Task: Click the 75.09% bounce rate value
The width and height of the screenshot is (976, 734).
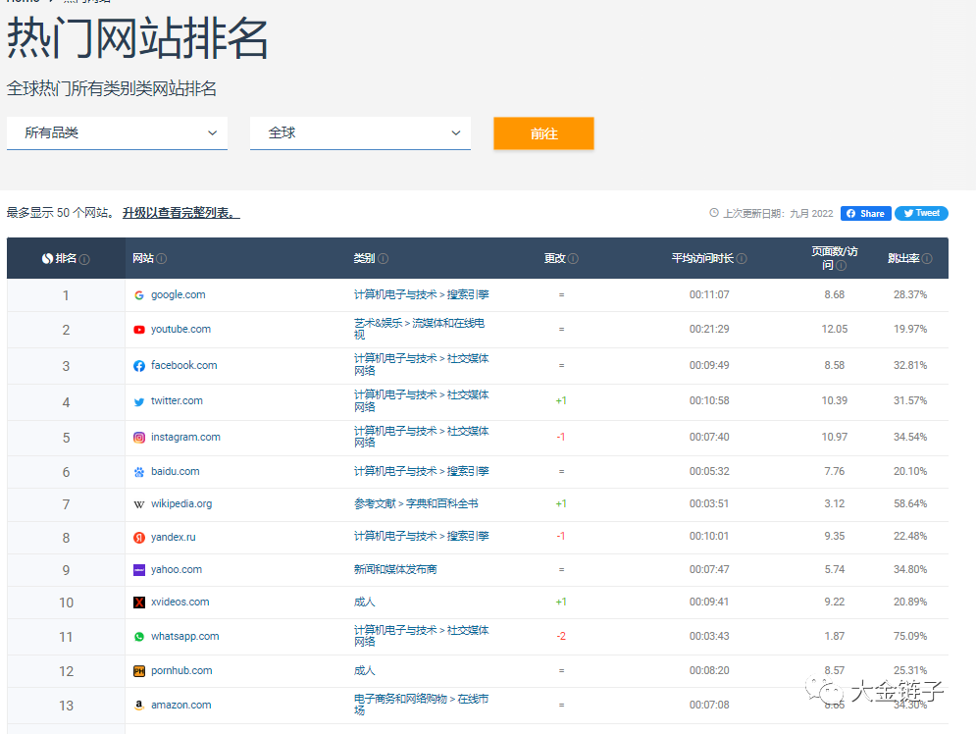Action: [910, 636]
